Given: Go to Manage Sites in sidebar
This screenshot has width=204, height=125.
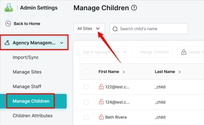Looking at the screenshot, I should [27, 72].
